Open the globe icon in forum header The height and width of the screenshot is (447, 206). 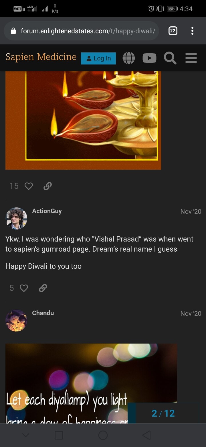129,58
